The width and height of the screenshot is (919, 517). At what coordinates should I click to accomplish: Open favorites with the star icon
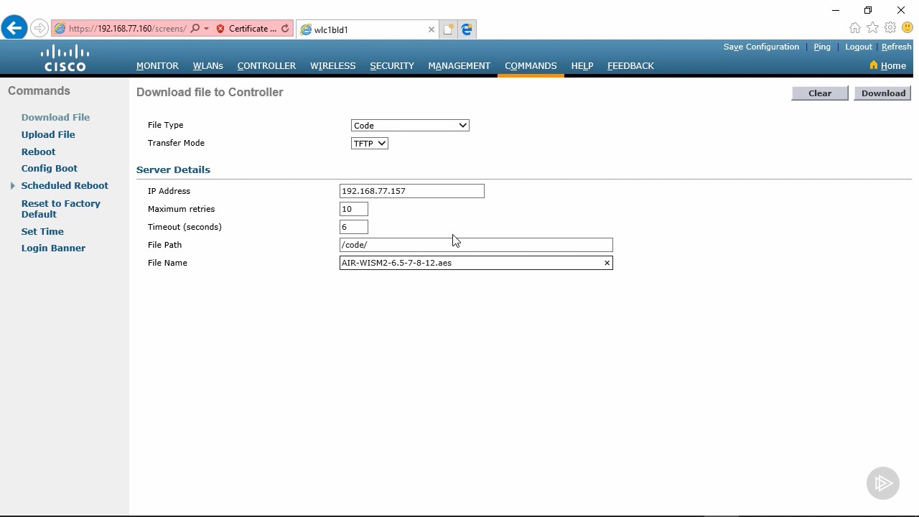click(x=872, y=28)
